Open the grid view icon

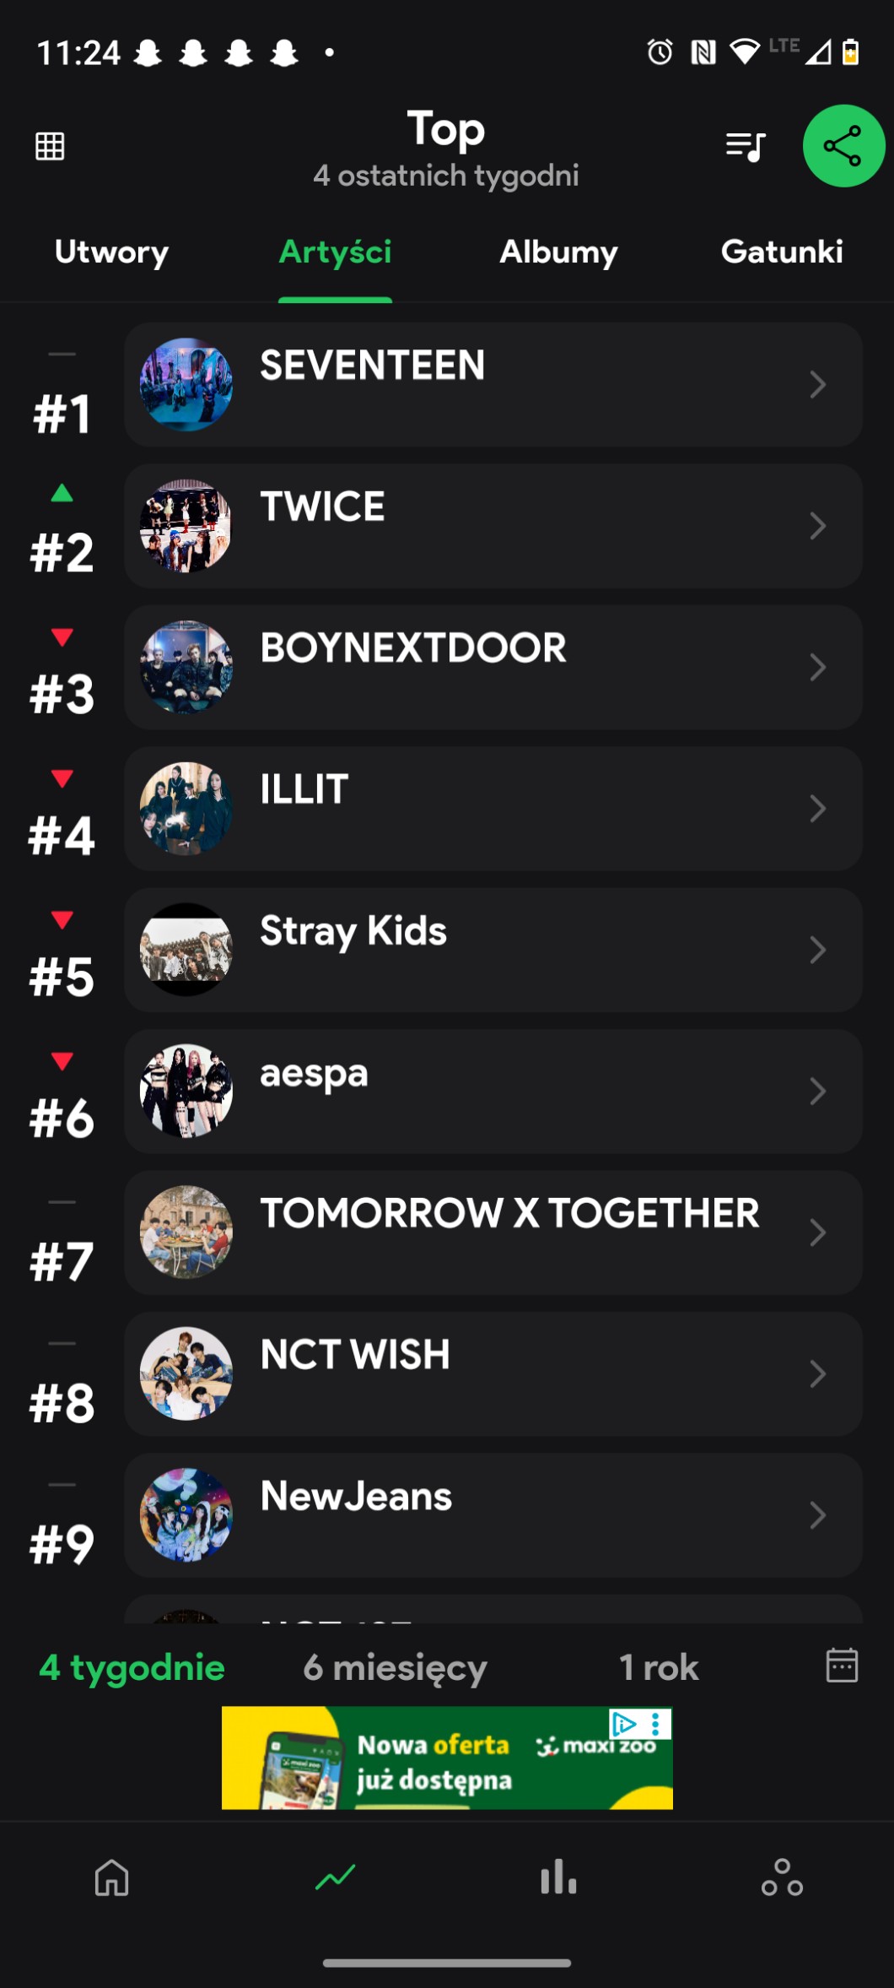tap(50, 146)
